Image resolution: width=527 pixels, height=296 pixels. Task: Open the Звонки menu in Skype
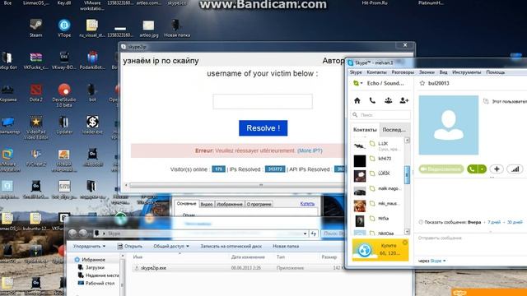coord(427,72)
